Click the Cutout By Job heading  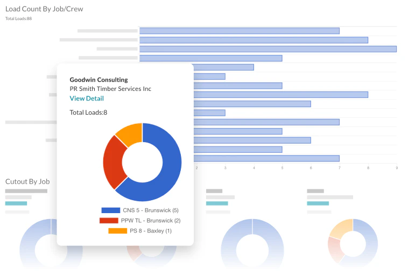pyautogui.click(x=27, y=181)
